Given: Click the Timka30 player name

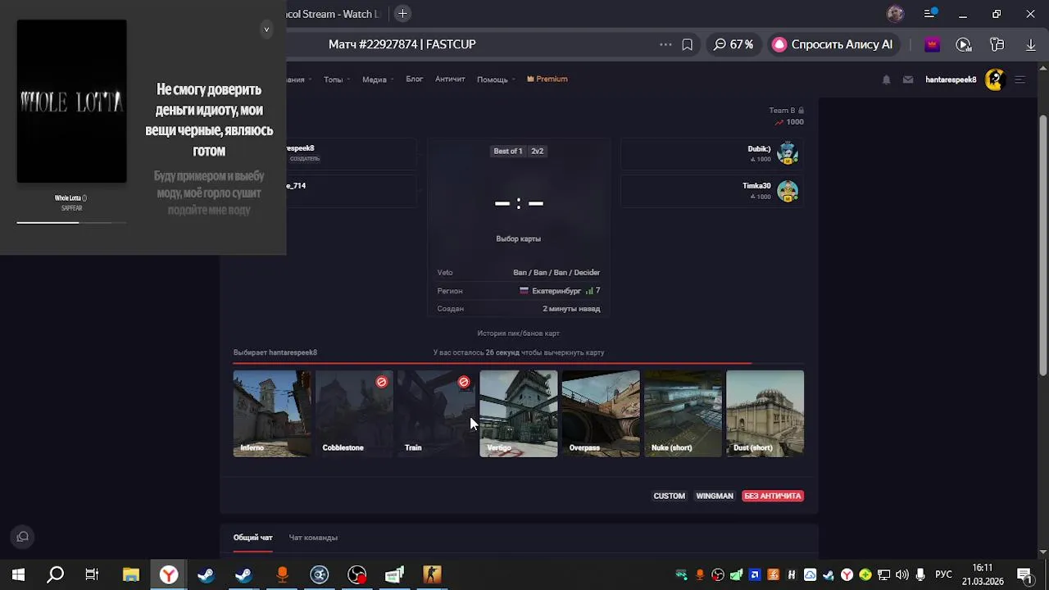Looking at the screenshot, I should click(756, 186).
